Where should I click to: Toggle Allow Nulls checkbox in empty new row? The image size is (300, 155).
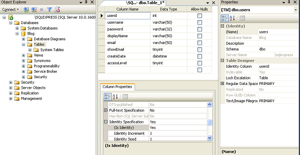[199, 70]
